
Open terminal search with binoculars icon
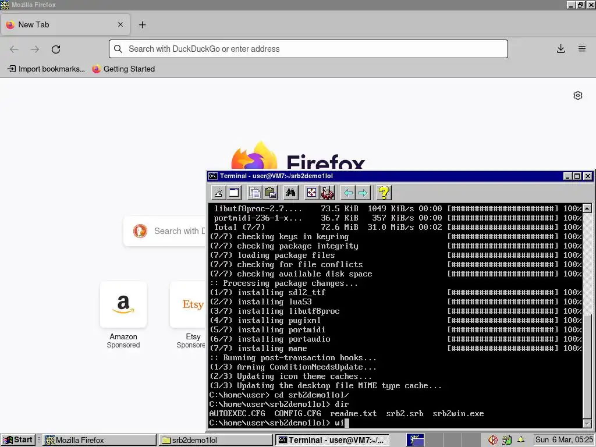pyautogui.click(x=291, y=193)
